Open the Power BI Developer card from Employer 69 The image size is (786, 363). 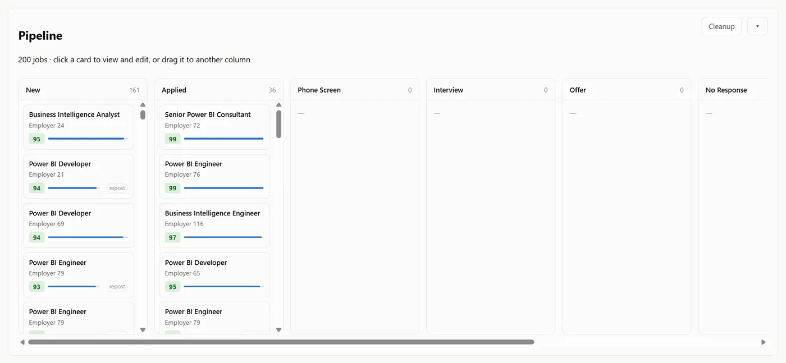click(79, 226)
